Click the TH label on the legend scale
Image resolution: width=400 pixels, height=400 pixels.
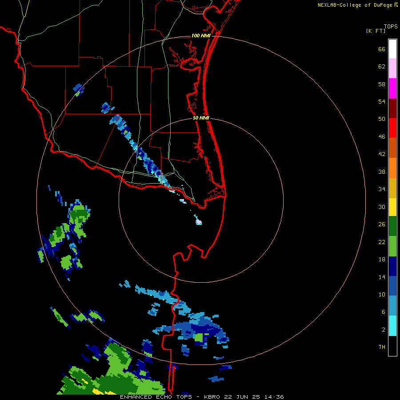point(382,347)
